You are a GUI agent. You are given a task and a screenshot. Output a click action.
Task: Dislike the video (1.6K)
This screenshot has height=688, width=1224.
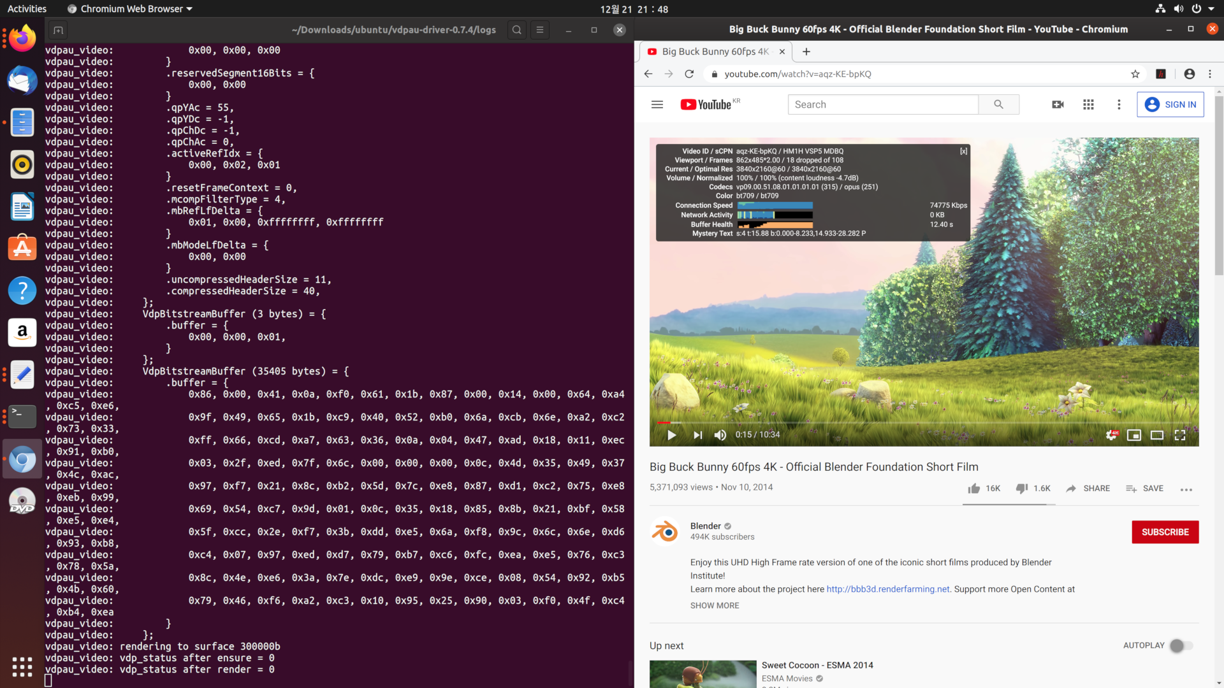(1033, 489)
